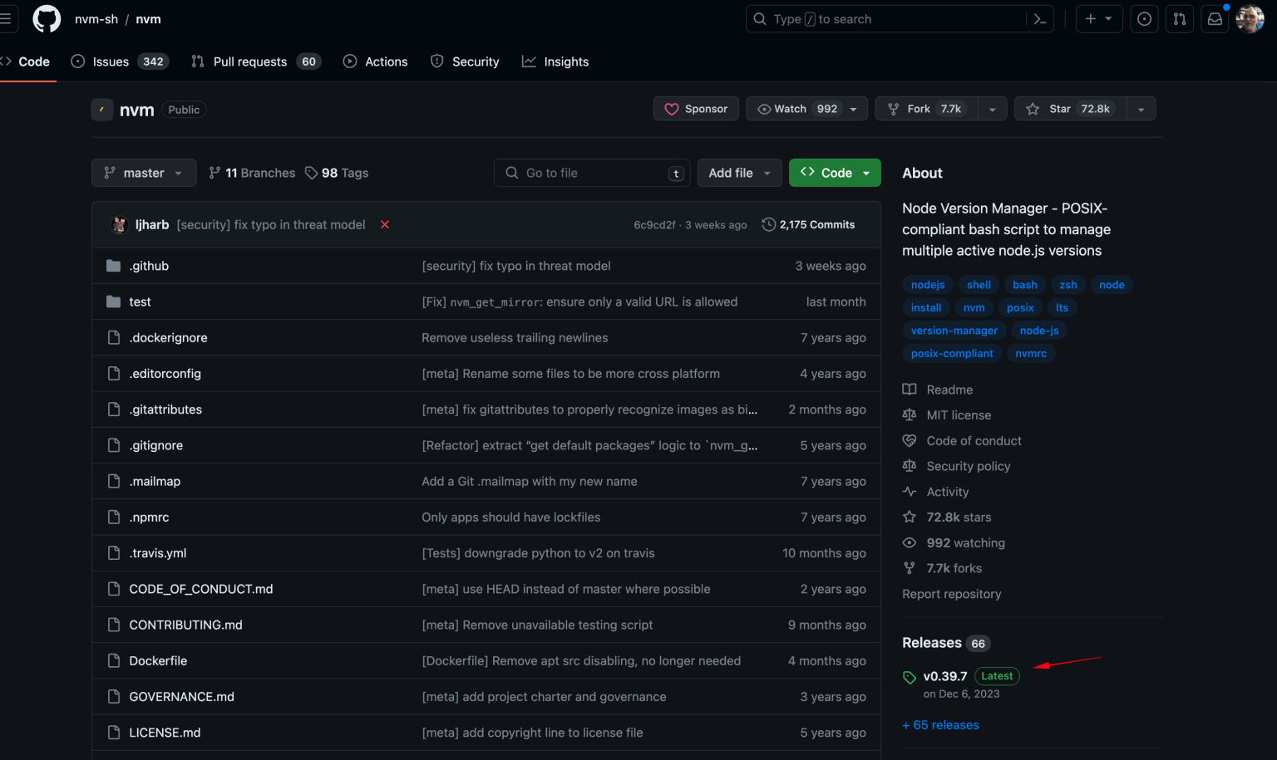Open the command palette icon in search bar
This screenshot has width=1277, height=760.
tap(1039, 18)
